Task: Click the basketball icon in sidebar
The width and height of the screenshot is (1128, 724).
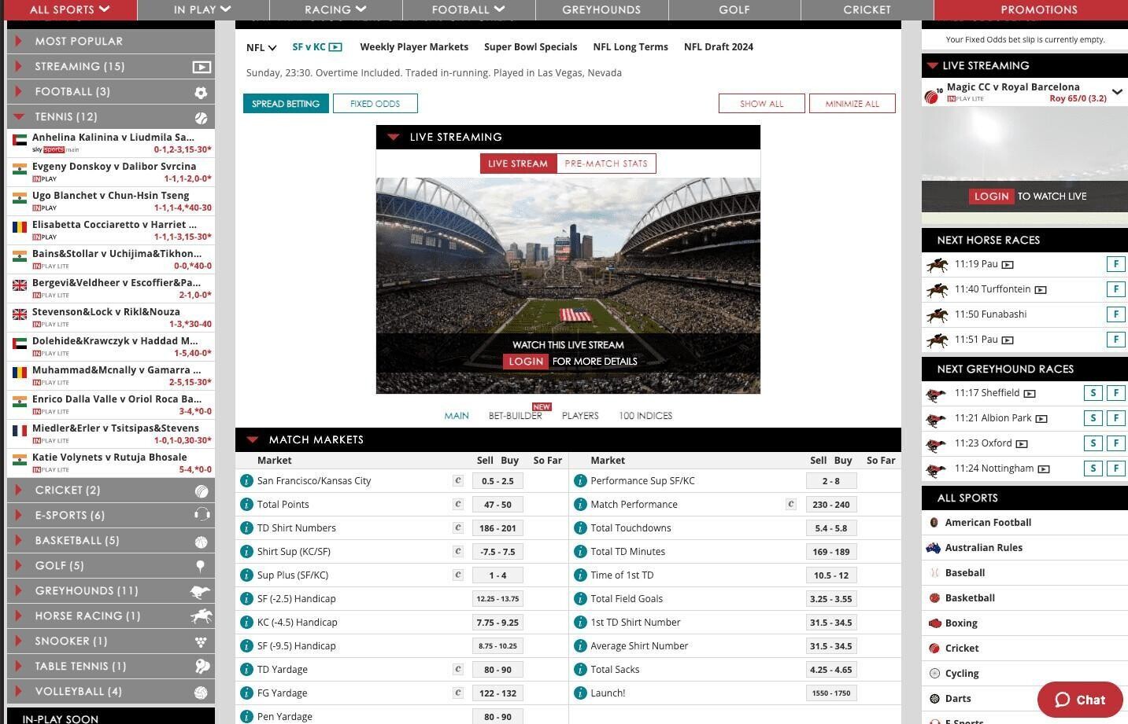Action: point(202,541)
